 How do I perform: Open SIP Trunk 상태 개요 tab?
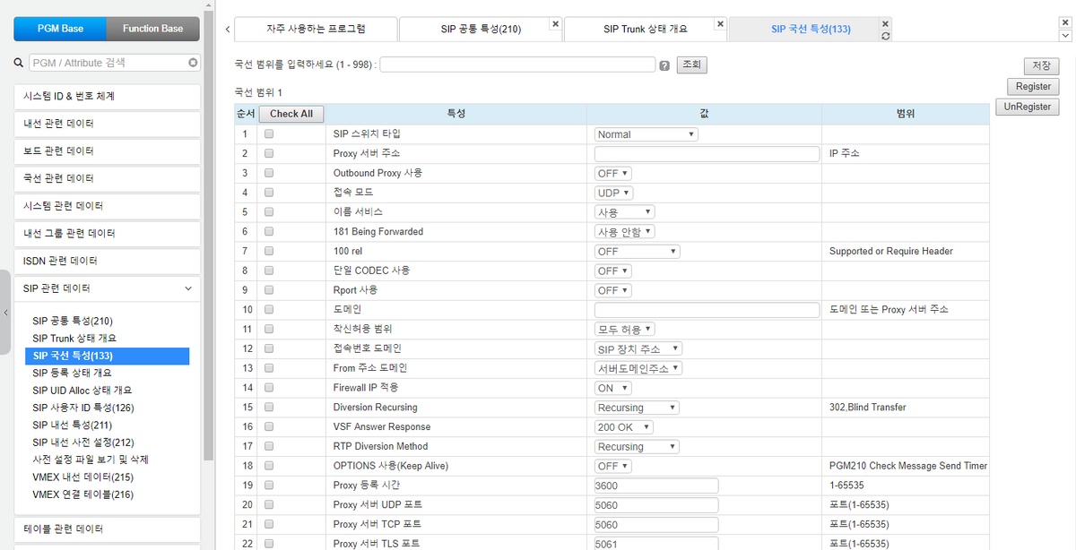point(646,29)
